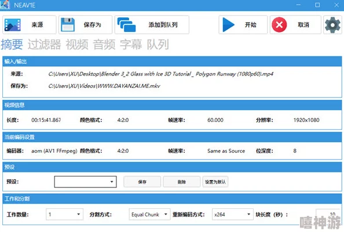
Task: Click the 设置为默认 set as default button
Action: coord(215,182)
